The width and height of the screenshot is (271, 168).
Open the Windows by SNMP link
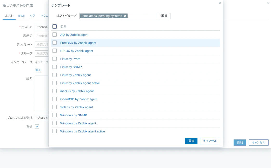pyautogui.click(x=74, y=115)
